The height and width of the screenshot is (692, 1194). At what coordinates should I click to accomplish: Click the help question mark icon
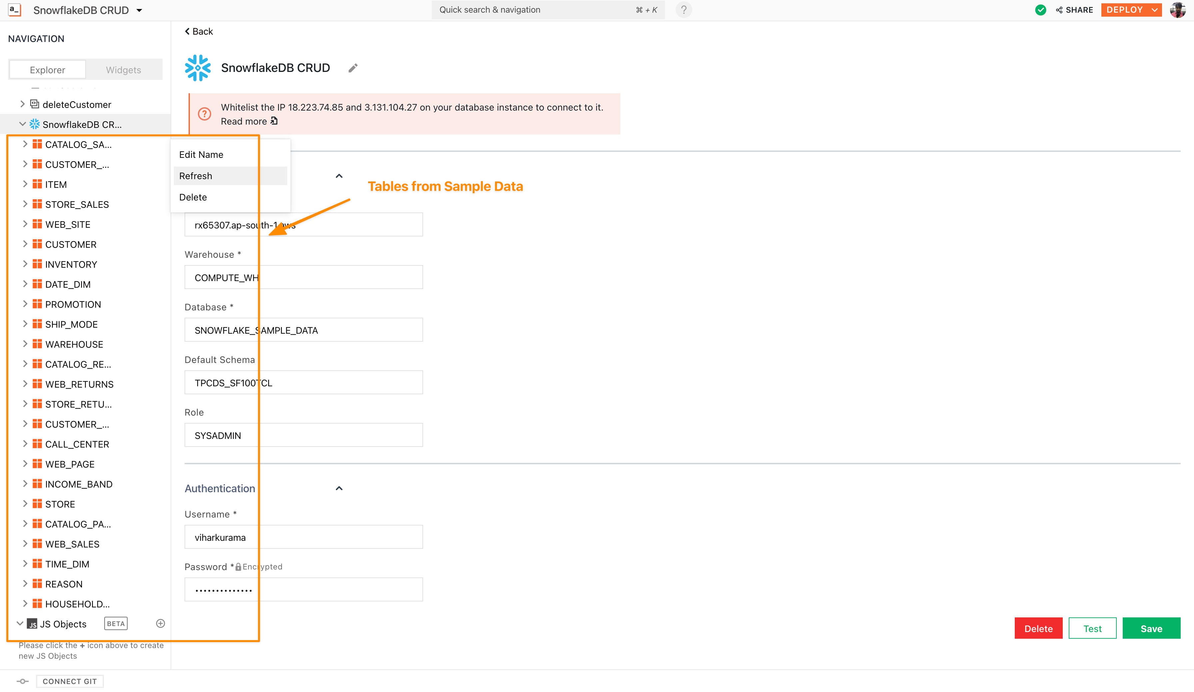pyautogui.click(x=683, y=10)
